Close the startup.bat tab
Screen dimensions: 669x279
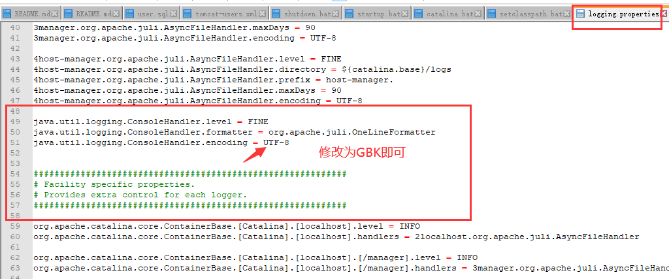(x=405, y=14)
